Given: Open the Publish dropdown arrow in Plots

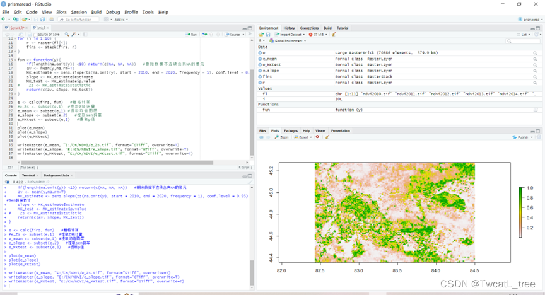Looking at the screenshot, I should coord(532,137).
